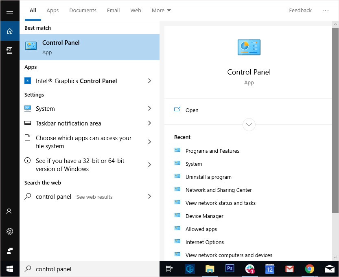Expand more actions chevron below Open
This screenshot has width=339, height=277.
(x=249, y=124)
